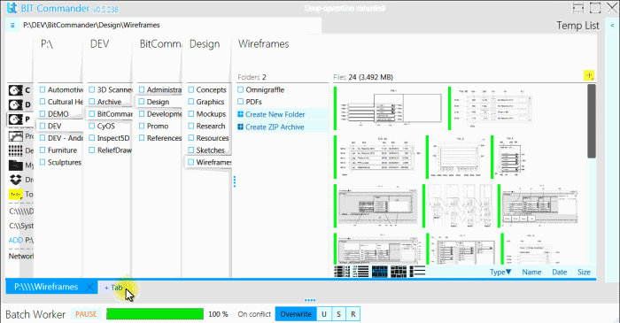Viewport: 620px width, 323px height.
Task: Expand Batch Worker panel using the dots handle
Action: click(x=310, y=300)
